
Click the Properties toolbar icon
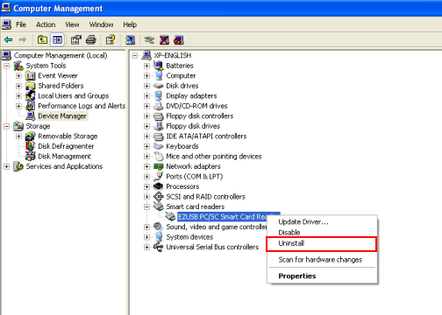point(76,39)
